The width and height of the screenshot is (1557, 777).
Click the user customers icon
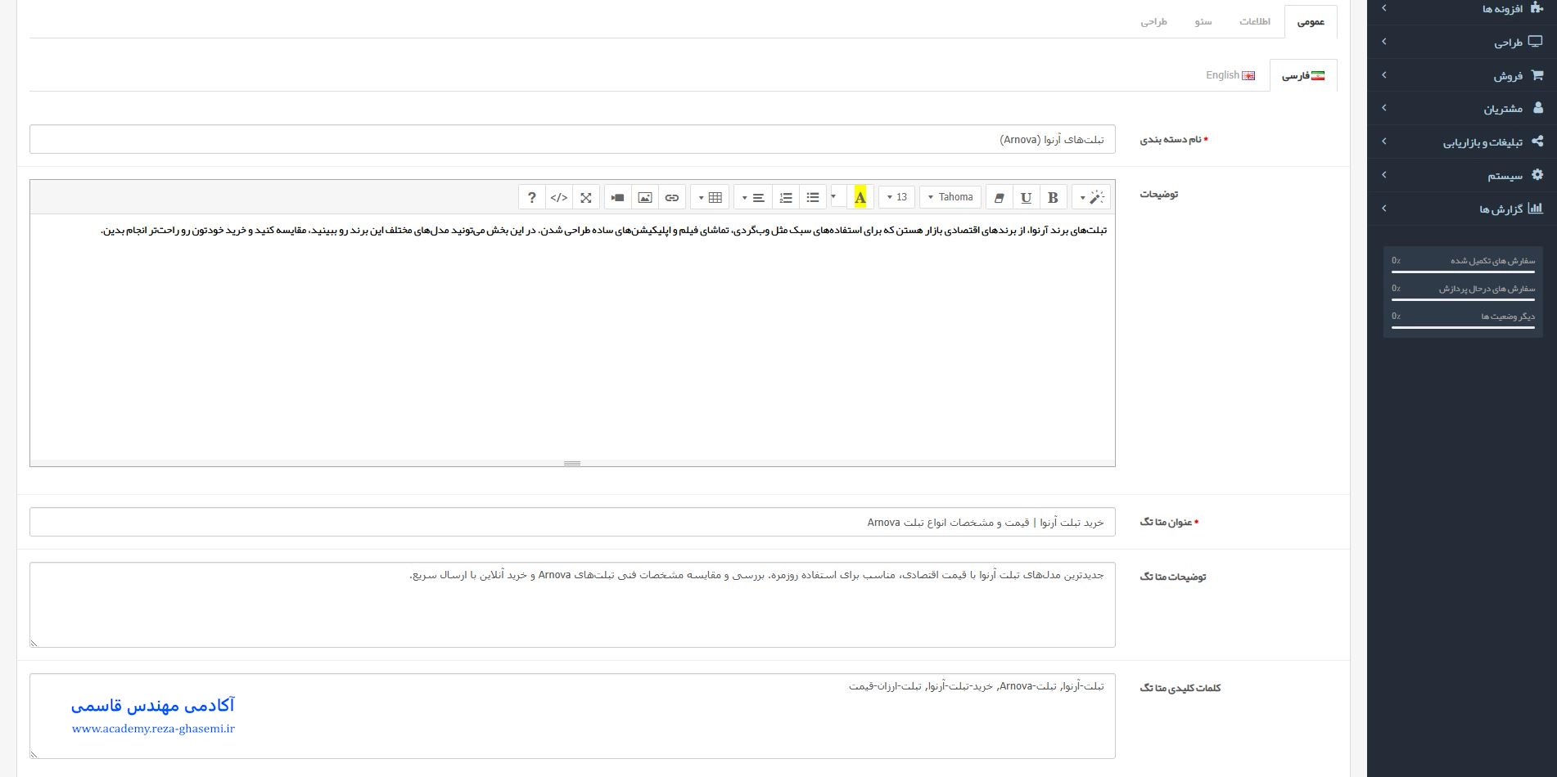1537,107
